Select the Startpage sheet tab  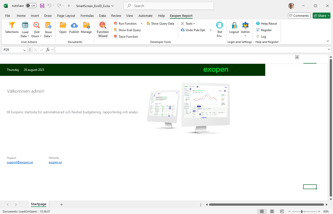38,204
